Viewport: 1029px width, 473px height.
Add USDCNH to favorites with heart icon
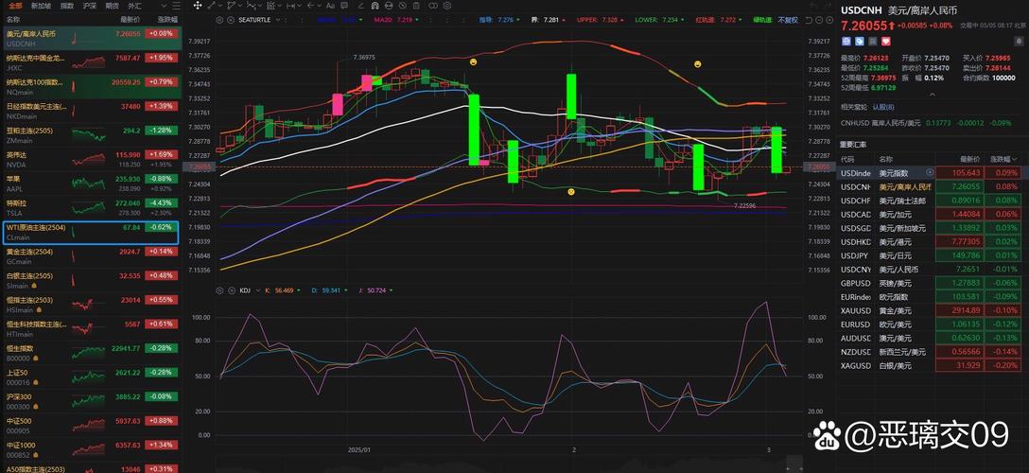click(x=886, y=41)
